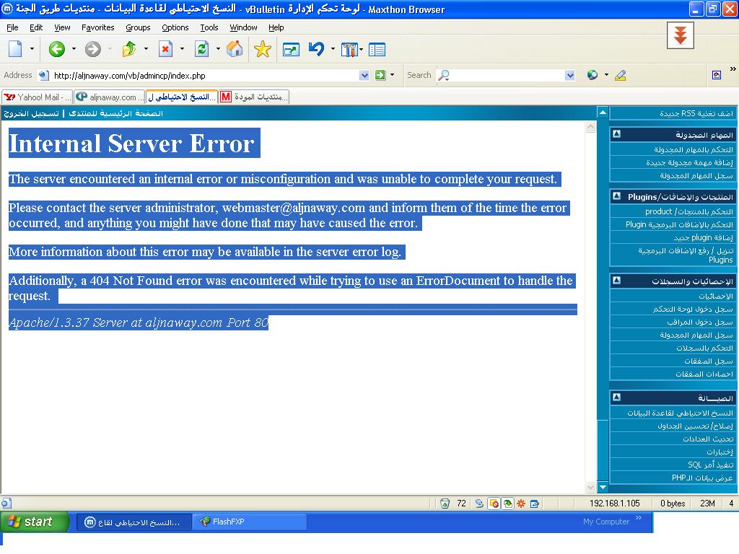Screen dimensions: 739x554
Task: Click the Back navigation arrow
Action: 56,49
